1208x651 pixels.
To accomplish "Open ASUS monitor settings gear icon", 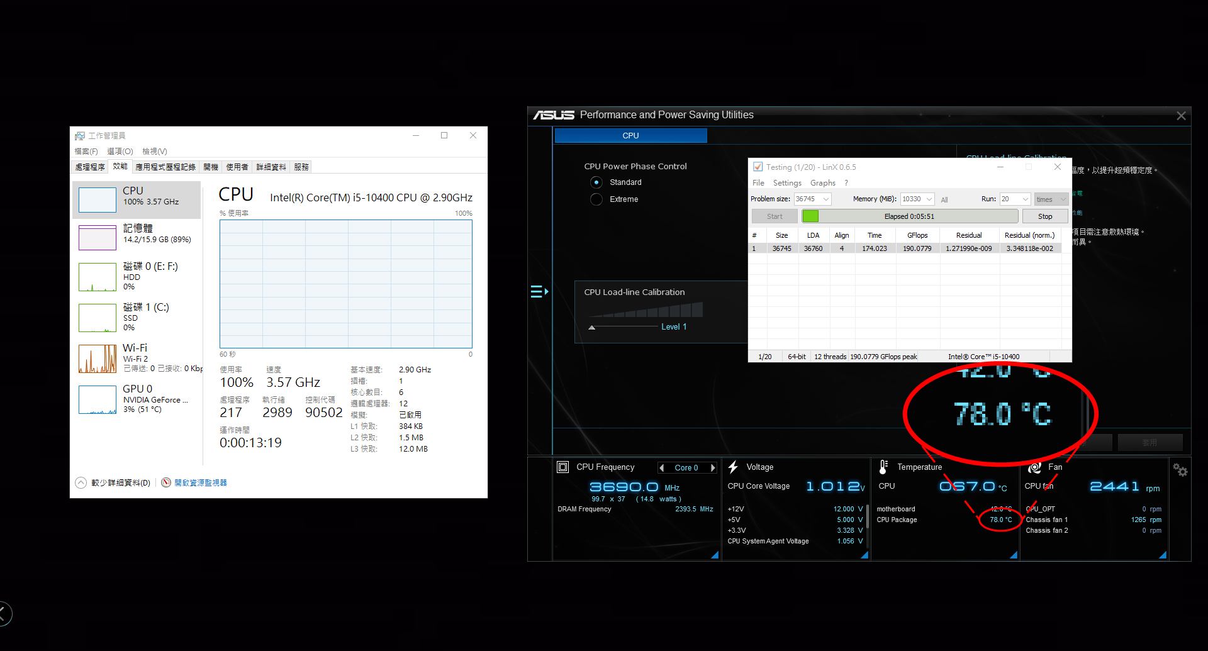I will tap(1180, 470).
